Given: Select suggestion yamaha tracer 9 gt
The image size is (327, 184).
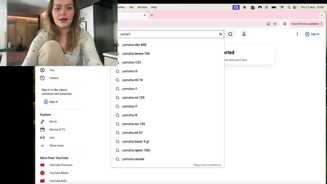Looking at the screenshot, I should 167,142.
